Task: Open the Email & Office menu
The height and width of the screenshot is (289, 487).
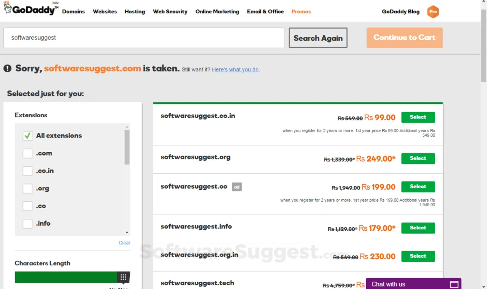Action: coord(265,11)
